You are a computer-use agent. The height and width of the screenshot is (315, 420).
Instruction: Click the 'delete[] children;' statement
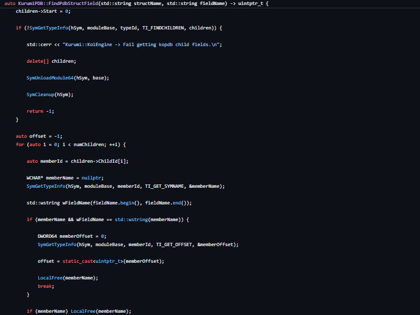point(51,61)
